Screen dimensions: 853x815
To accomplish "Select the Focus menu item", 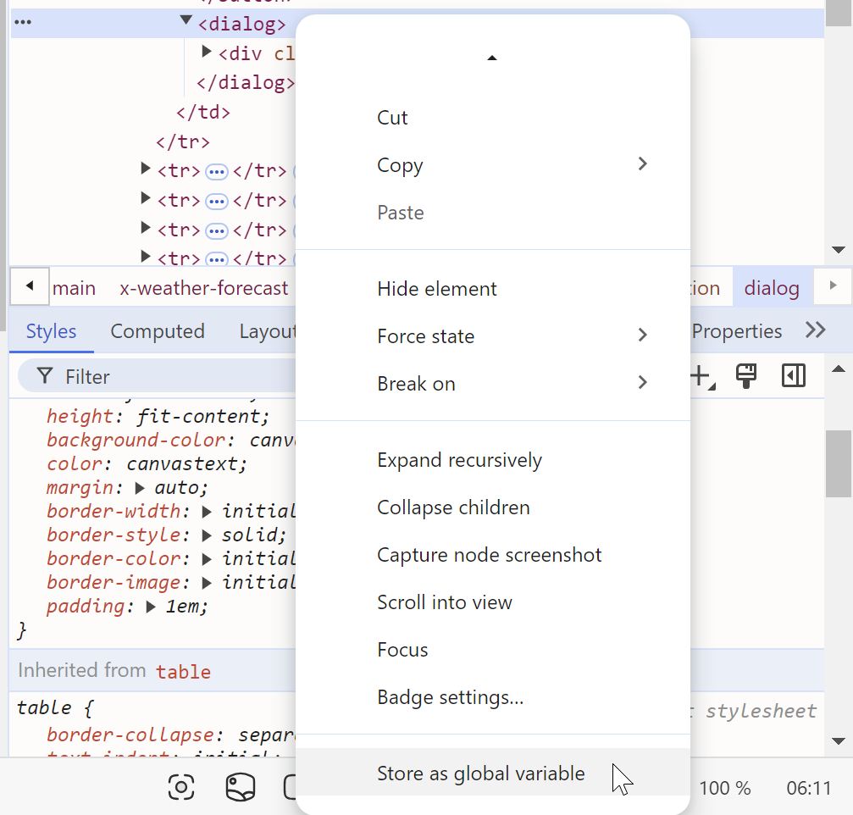I will tap(493, 649).
